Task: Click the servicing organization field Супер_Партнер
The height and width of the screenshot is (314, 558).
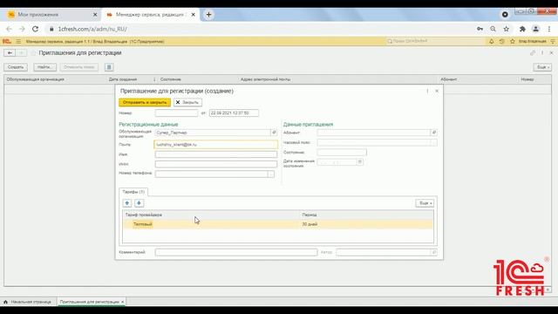Action: point(213,133)
